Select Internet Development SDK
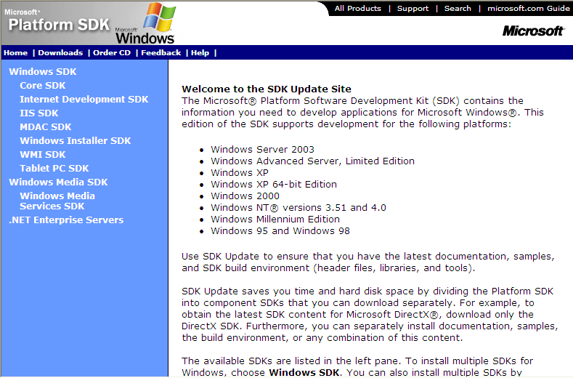 [84, 100]
